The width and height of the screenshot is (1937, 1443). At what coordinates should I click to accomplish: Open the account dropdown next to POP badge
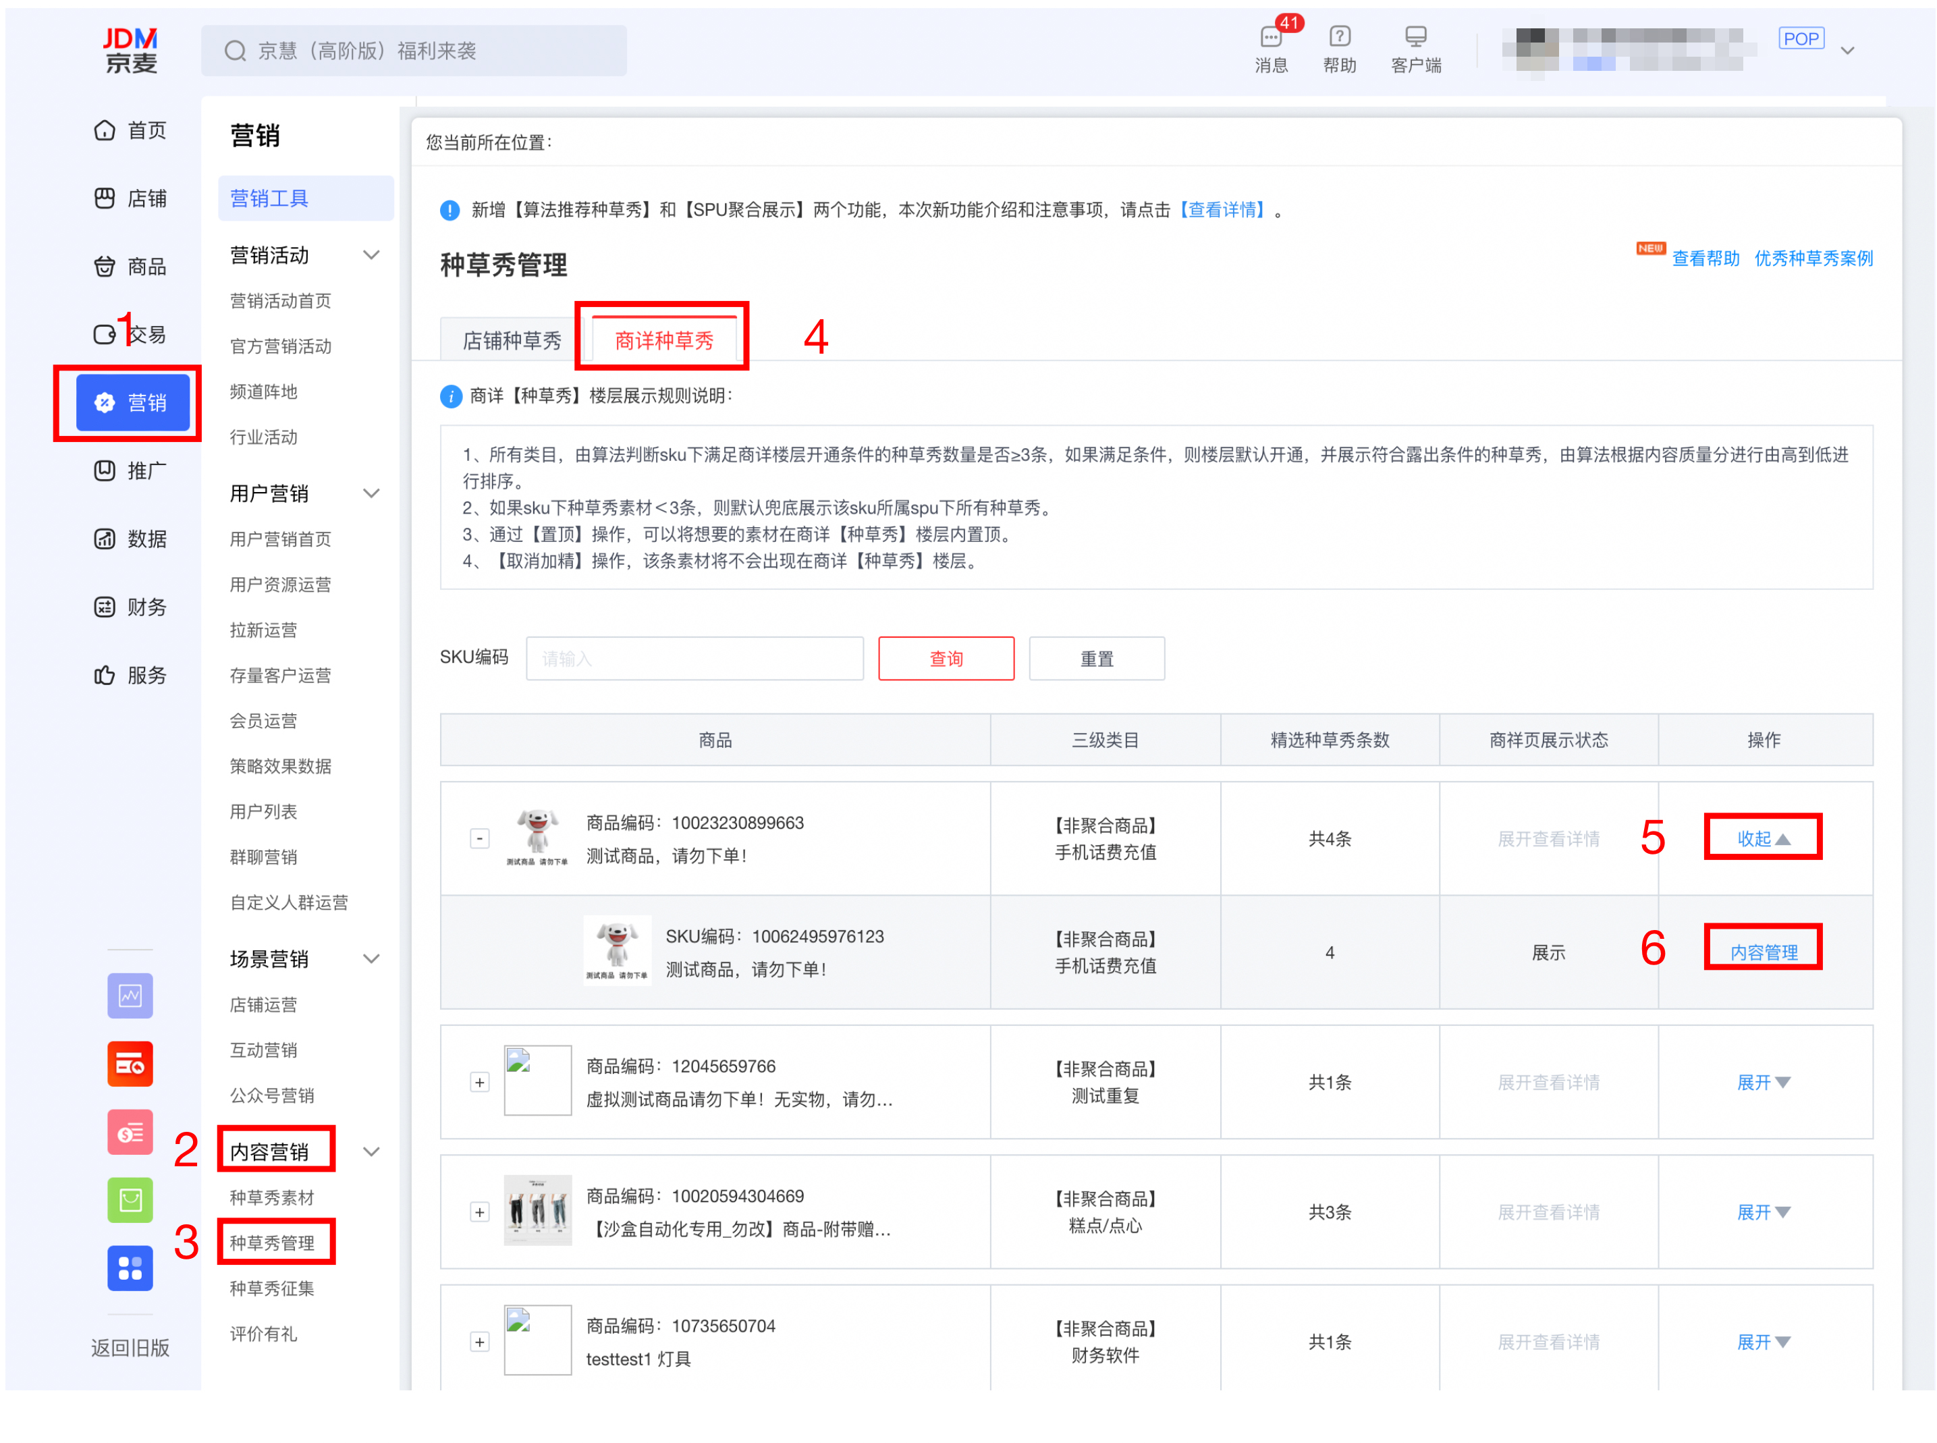[1849, 50]
